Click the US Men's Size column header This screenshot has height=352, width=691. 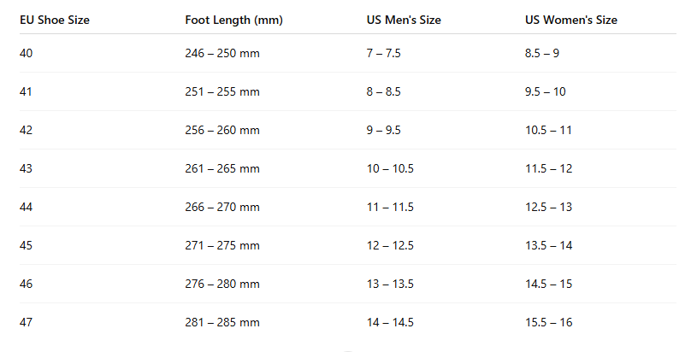point(404,20)
